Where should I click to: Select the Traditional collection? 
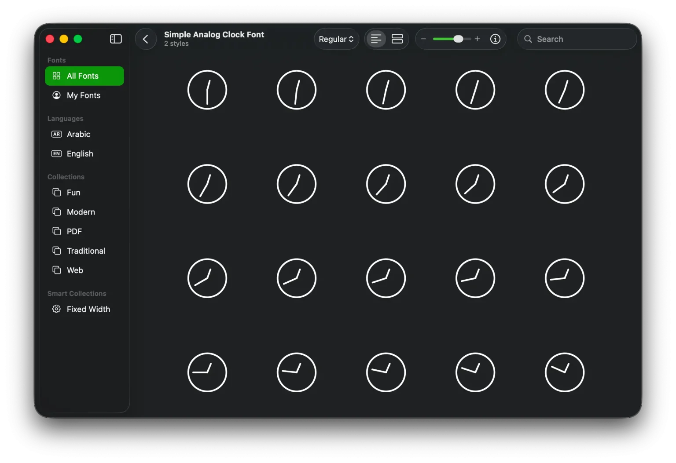[x=86, y=251]
